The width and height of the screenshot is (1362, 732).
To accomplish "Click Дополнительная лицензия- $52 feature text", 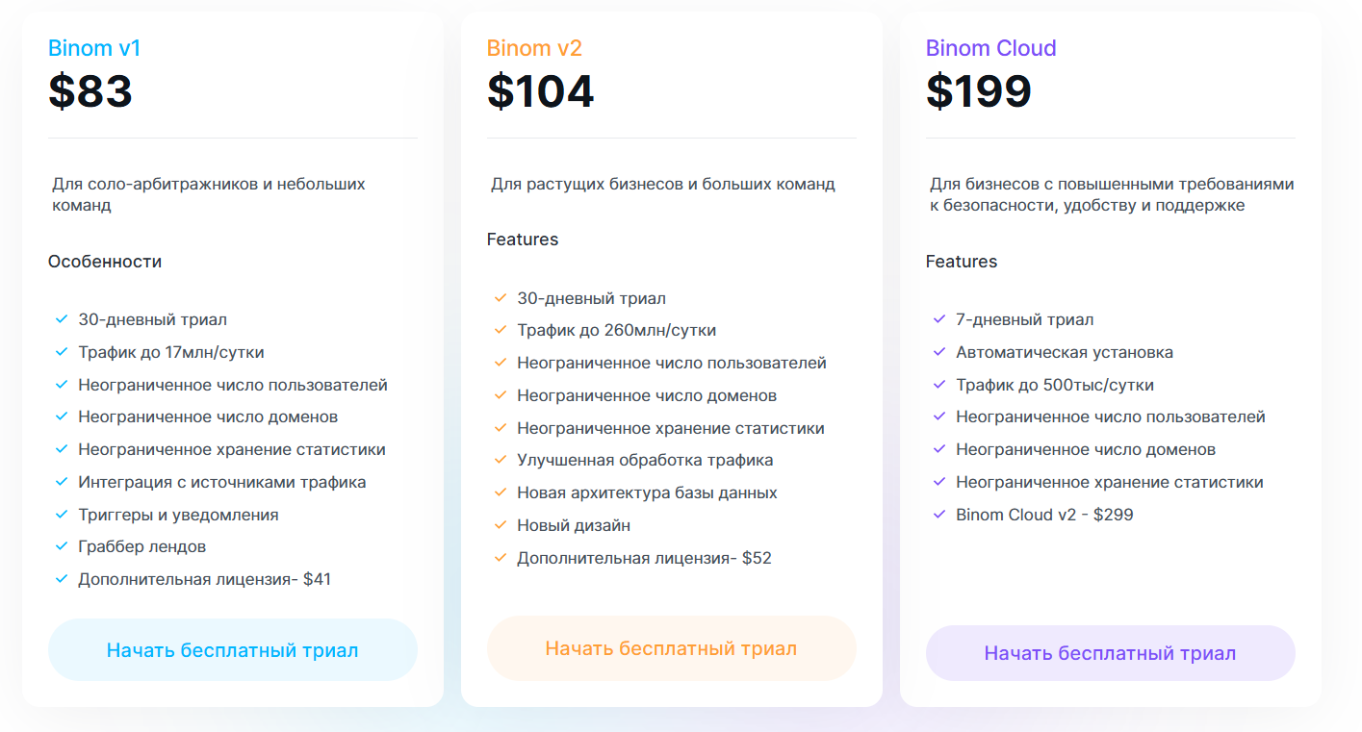I will (644, 558).
